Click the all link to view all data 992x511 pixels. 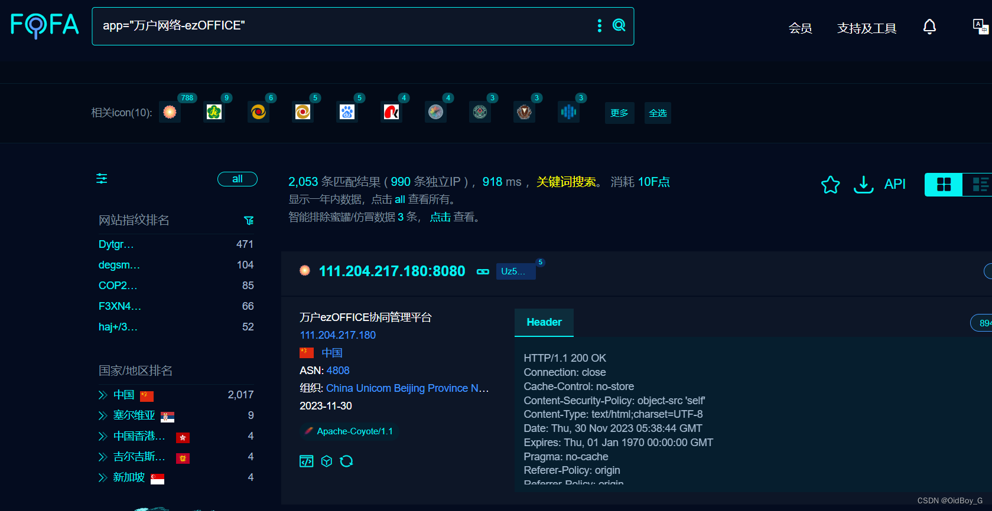tap(400, 199)
